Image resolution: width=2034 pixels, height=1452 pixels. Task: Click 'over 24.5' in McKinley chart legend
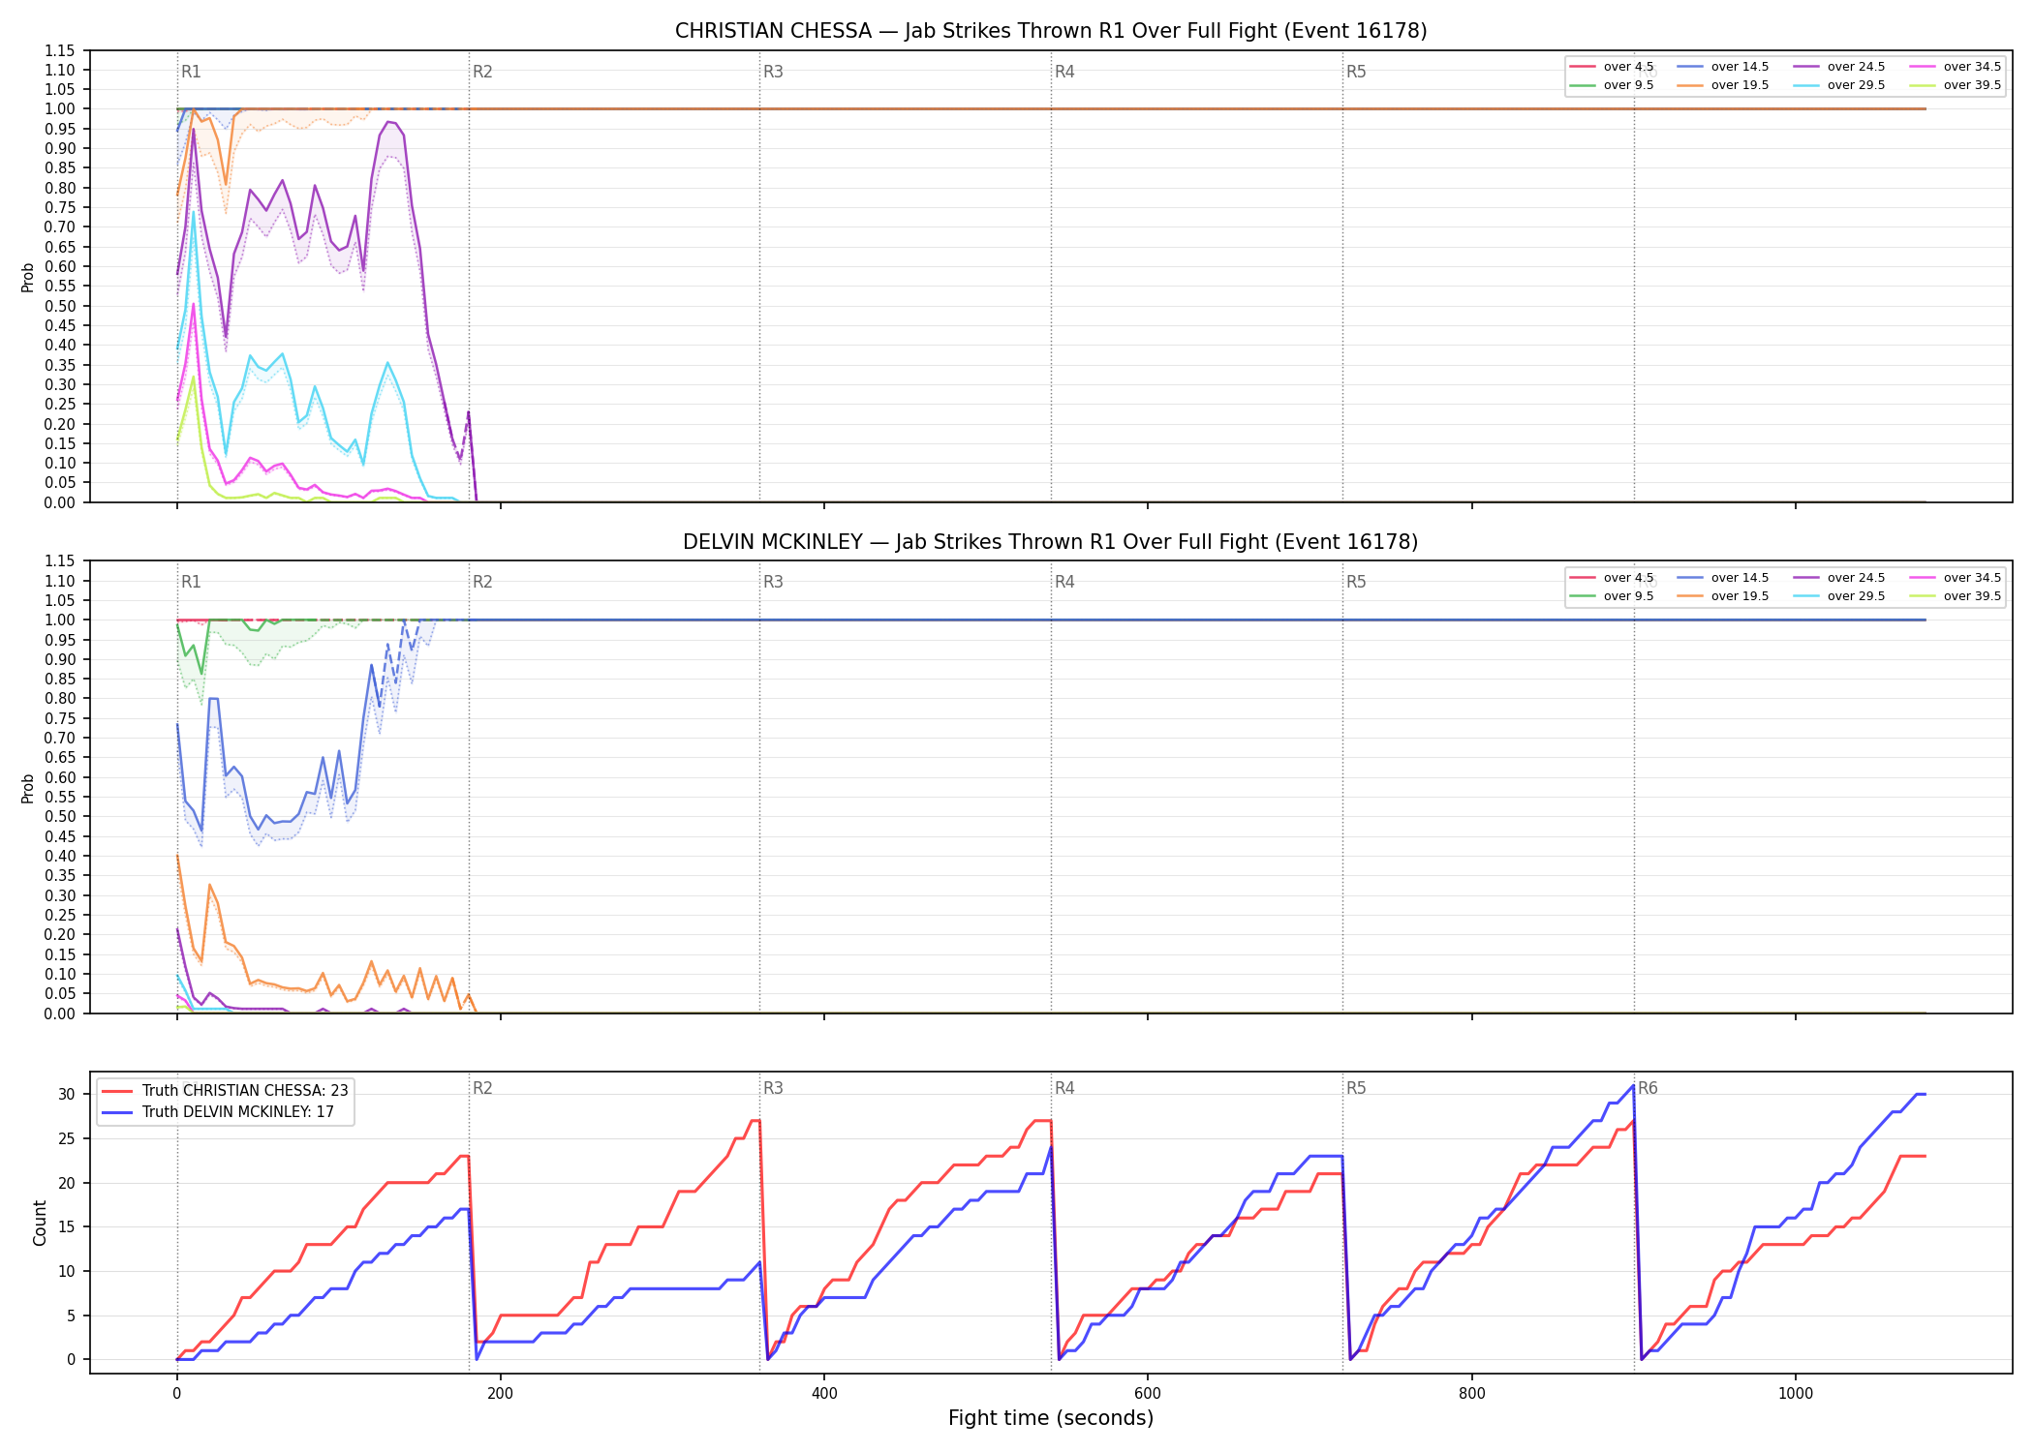click(1856, 578)
